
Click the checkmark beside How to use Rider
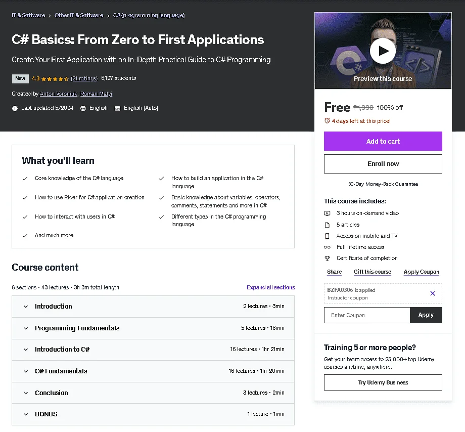(25, 198)
